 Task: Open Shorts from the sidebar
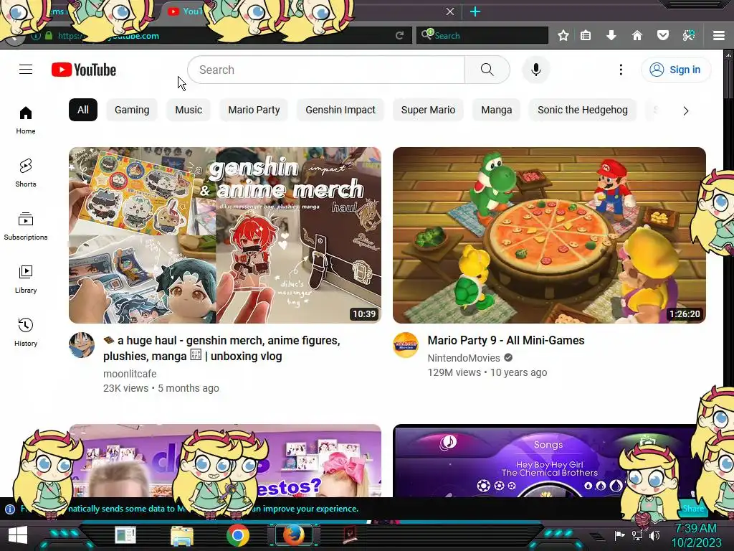pyautogui.click(x=26, y=173)
